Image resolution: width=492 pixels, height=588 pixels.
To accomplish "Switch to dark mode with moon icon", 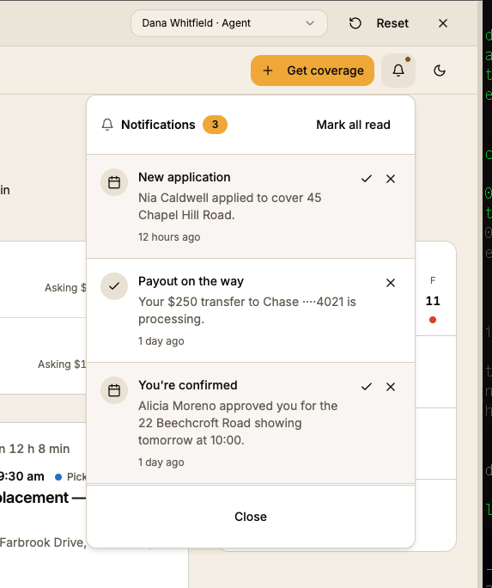I will point(440,70).
